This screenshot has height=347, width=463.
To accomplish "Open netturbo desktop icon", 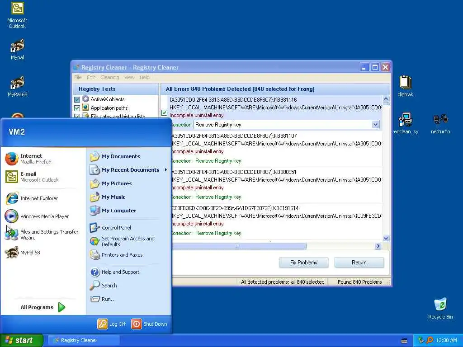I will (x=440, y=124).
